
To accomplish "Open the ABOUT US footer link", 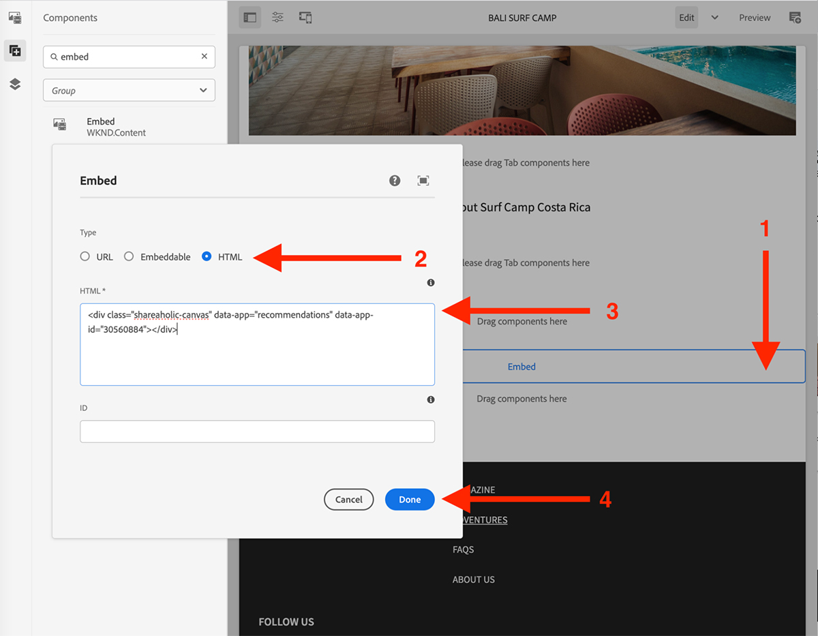I will click(474, 579).
